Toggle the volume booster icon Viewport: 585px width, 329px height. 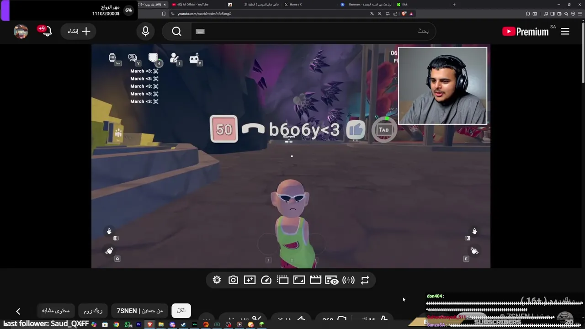point(348,280)
